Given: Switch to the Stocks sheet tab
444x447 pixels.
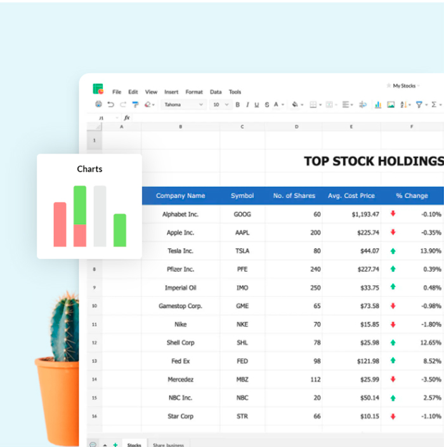Looking at the screenshot, I should [134, 444].
